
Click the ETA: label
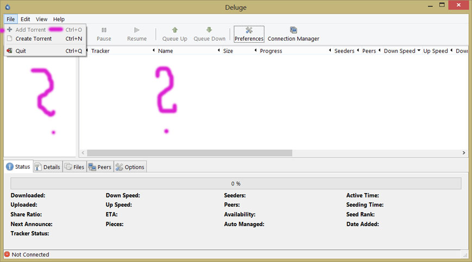coord(112,214)
